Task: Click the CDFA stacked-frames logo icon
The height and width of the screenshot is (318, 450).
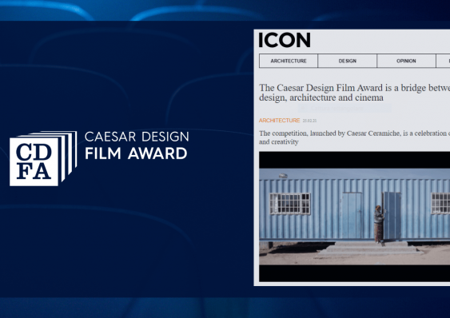Action: coord(43,158)
